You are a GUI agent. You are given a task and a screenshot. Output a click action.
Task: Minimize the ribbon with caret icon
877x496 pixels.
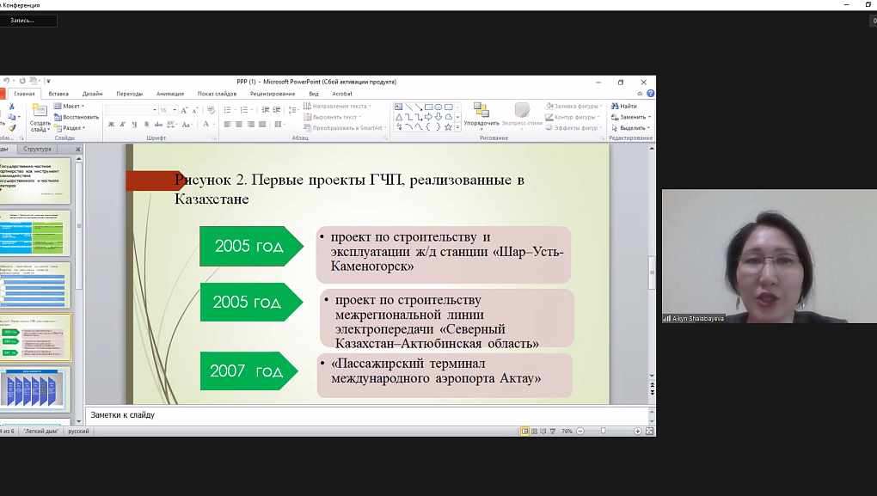[640, 94]
